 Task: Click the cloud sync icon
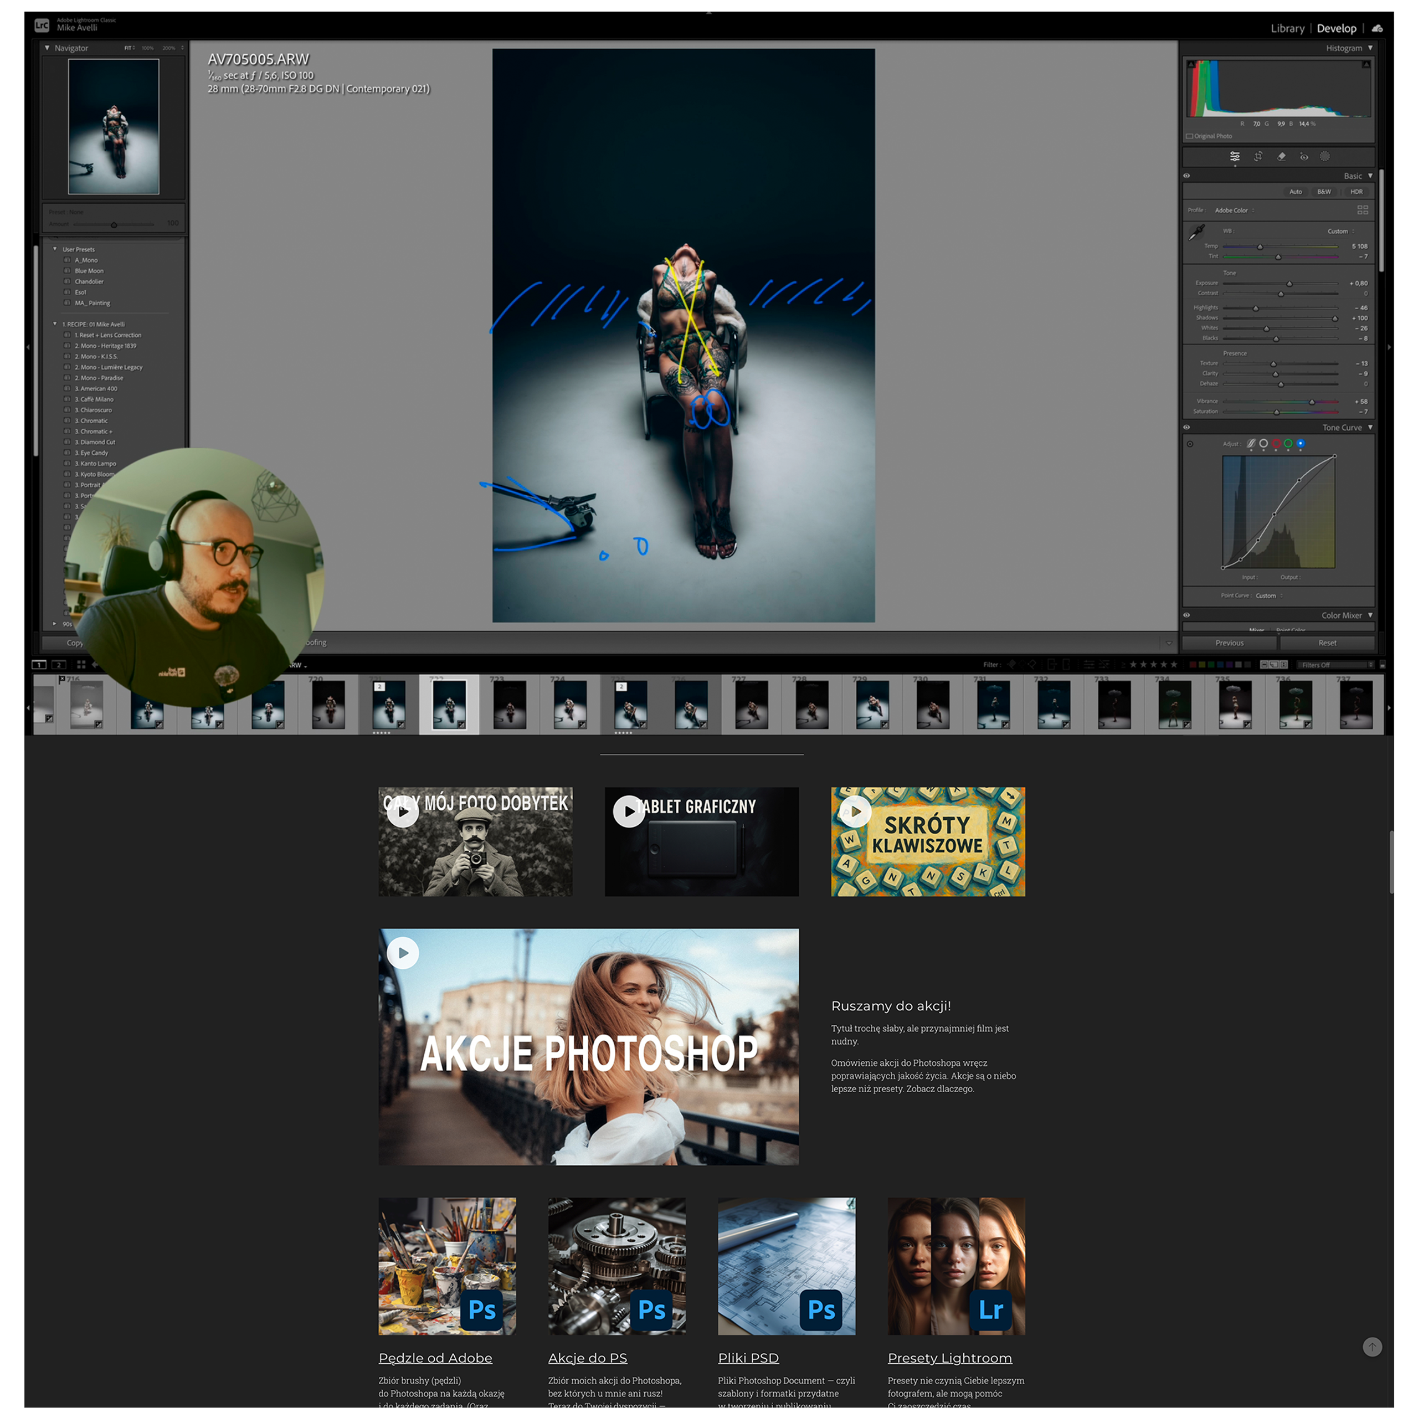[x=1377, y=29]
